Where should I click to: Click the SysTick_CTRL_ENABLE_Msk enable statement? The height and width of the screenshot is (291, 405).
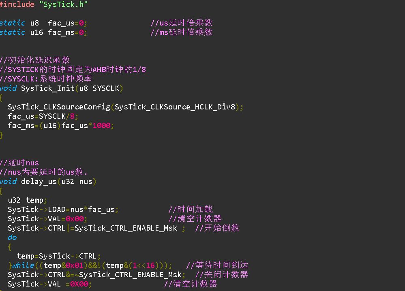(96, 228)
